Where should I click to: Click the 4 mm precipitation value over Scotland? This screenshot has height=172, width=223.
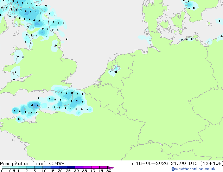click(x=31, y=12)
